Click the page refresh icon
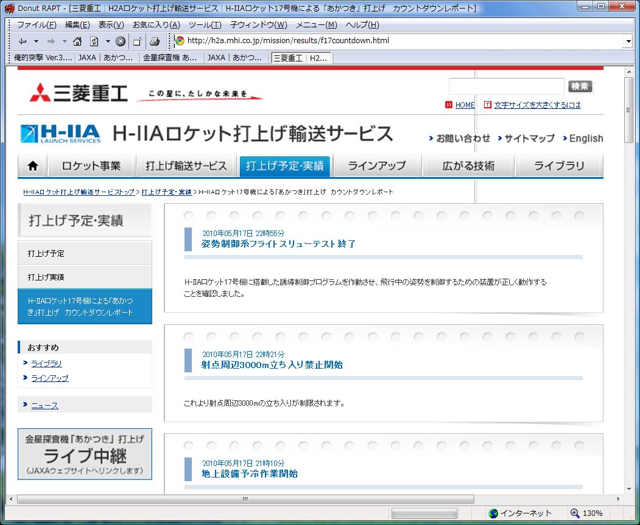Image resolution: width=640 pixels, height=525 pixels. coord(94,41)
